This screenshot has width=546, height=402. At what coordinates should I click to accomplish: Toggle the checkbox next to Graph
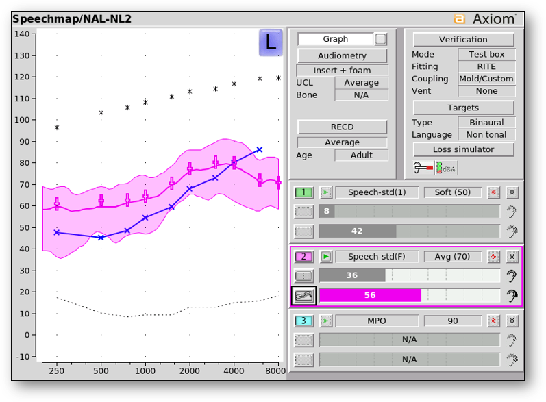[381, 39]
